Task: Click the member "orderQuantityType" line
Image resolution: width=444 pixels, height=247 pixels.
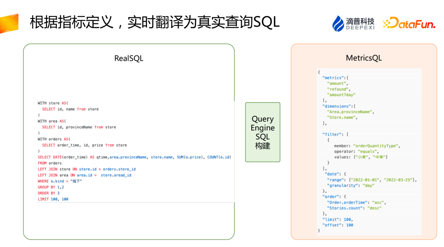Action: [x=367, y=146]
